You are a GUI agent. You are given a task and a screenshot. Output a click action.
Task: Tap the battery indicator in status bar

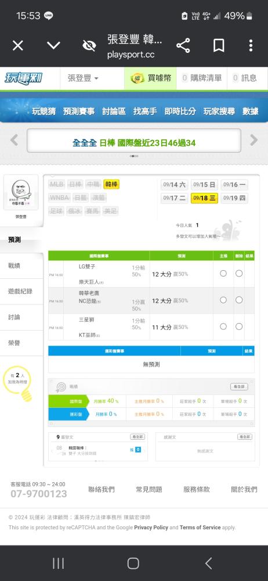click(x=250, y=16)
